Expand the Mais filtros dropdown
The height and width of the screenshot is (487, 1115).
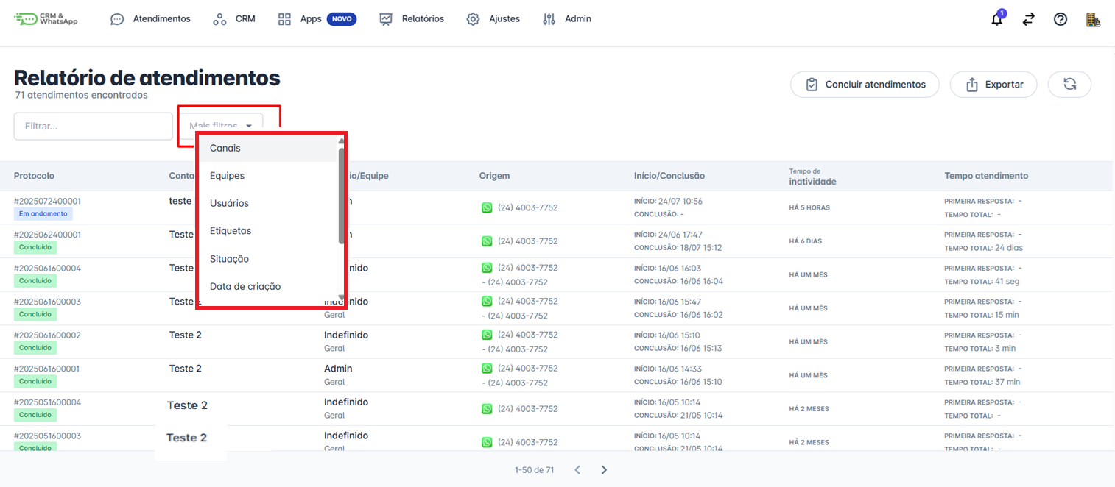220,126
